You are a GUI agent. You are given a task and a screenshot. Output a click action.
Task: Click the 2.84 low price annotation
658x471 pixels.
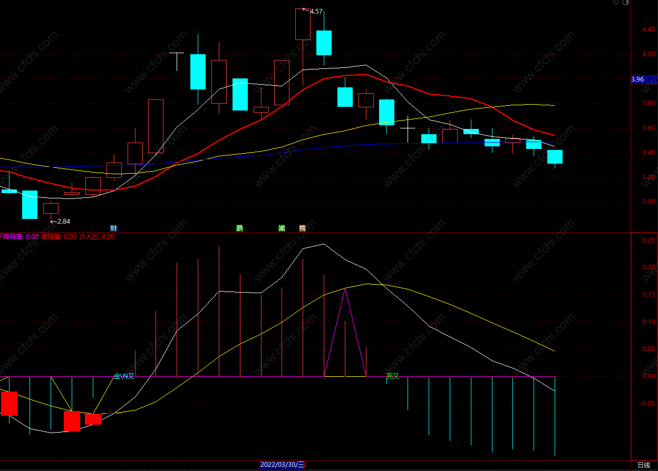(63, 222)
